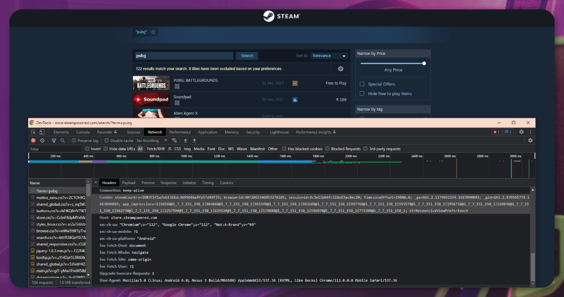Tick the Special Offers checkbox
This screenshot has width=564, height=297.
(x=362, y=84)
